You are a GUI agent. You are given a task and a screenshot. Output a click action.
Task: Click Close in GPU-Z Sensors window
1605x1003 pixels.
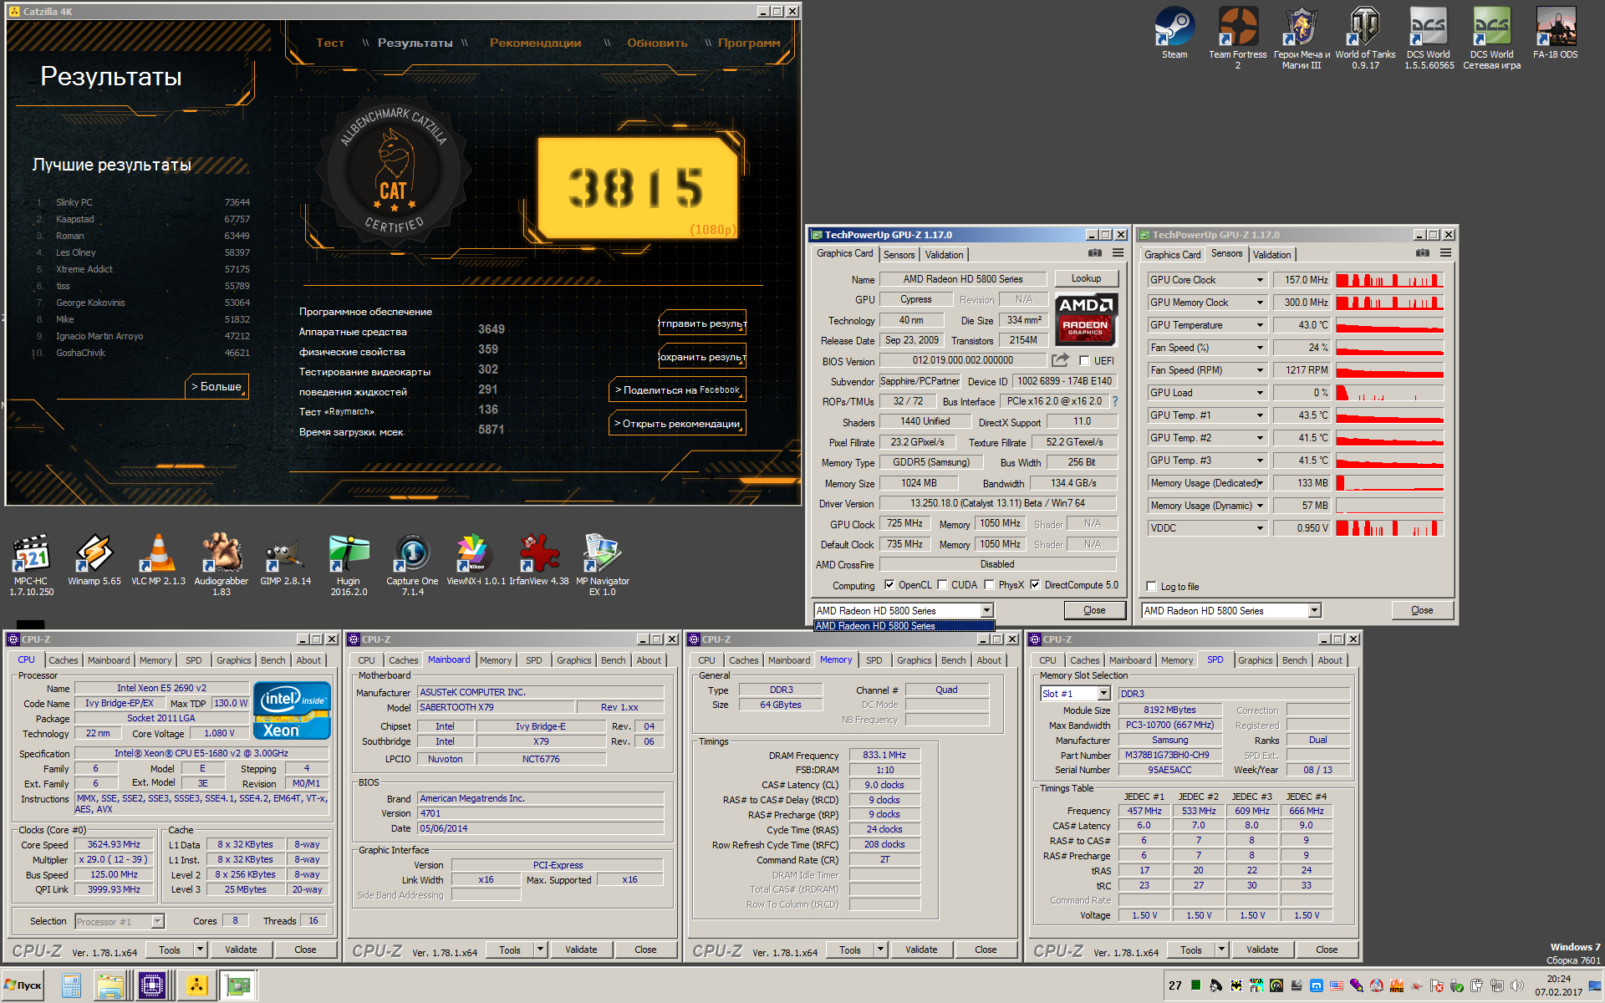click(1422, 610)
